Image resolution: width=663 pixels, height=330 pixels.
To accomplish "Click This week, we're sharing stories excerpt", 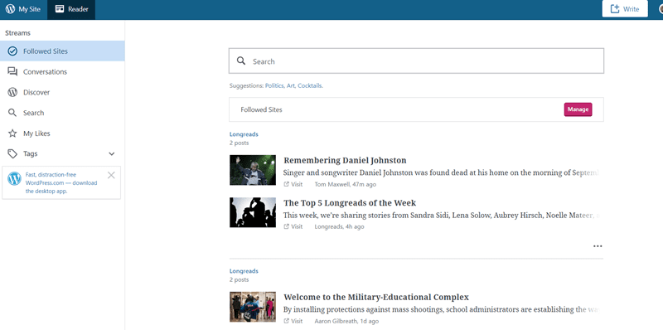I will point(442,216).
